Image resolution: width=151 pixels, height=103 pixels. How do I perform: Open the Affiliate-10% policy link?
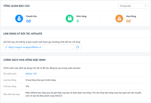click(x=31, y=73)
